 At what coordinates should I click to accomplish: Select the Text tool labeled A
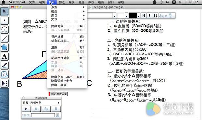pyautogui.click(x=5, y=56)
